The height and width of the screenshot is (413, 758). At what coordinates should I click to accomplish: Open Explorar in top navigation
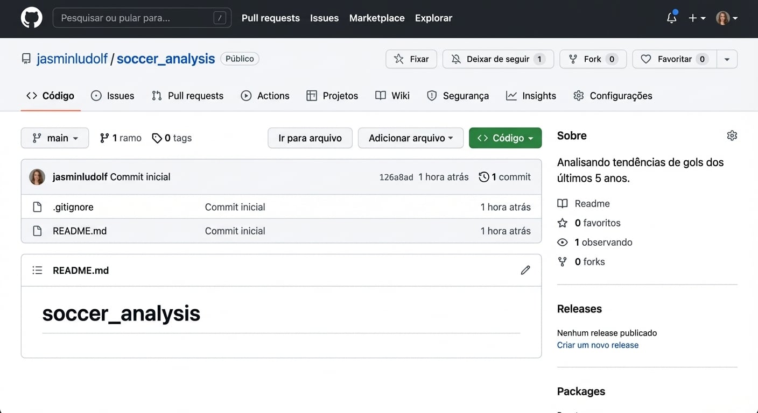pyautogui.click(x=433, y=18)
